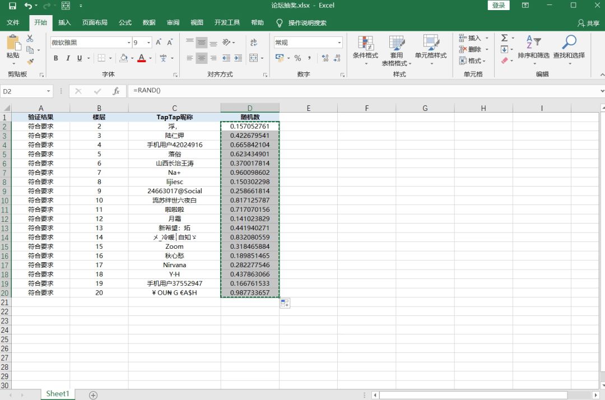The width and height of the screenshot is (605, 400).
Task: Toggle Italic formatting
Action: click(x=68, y=58)
